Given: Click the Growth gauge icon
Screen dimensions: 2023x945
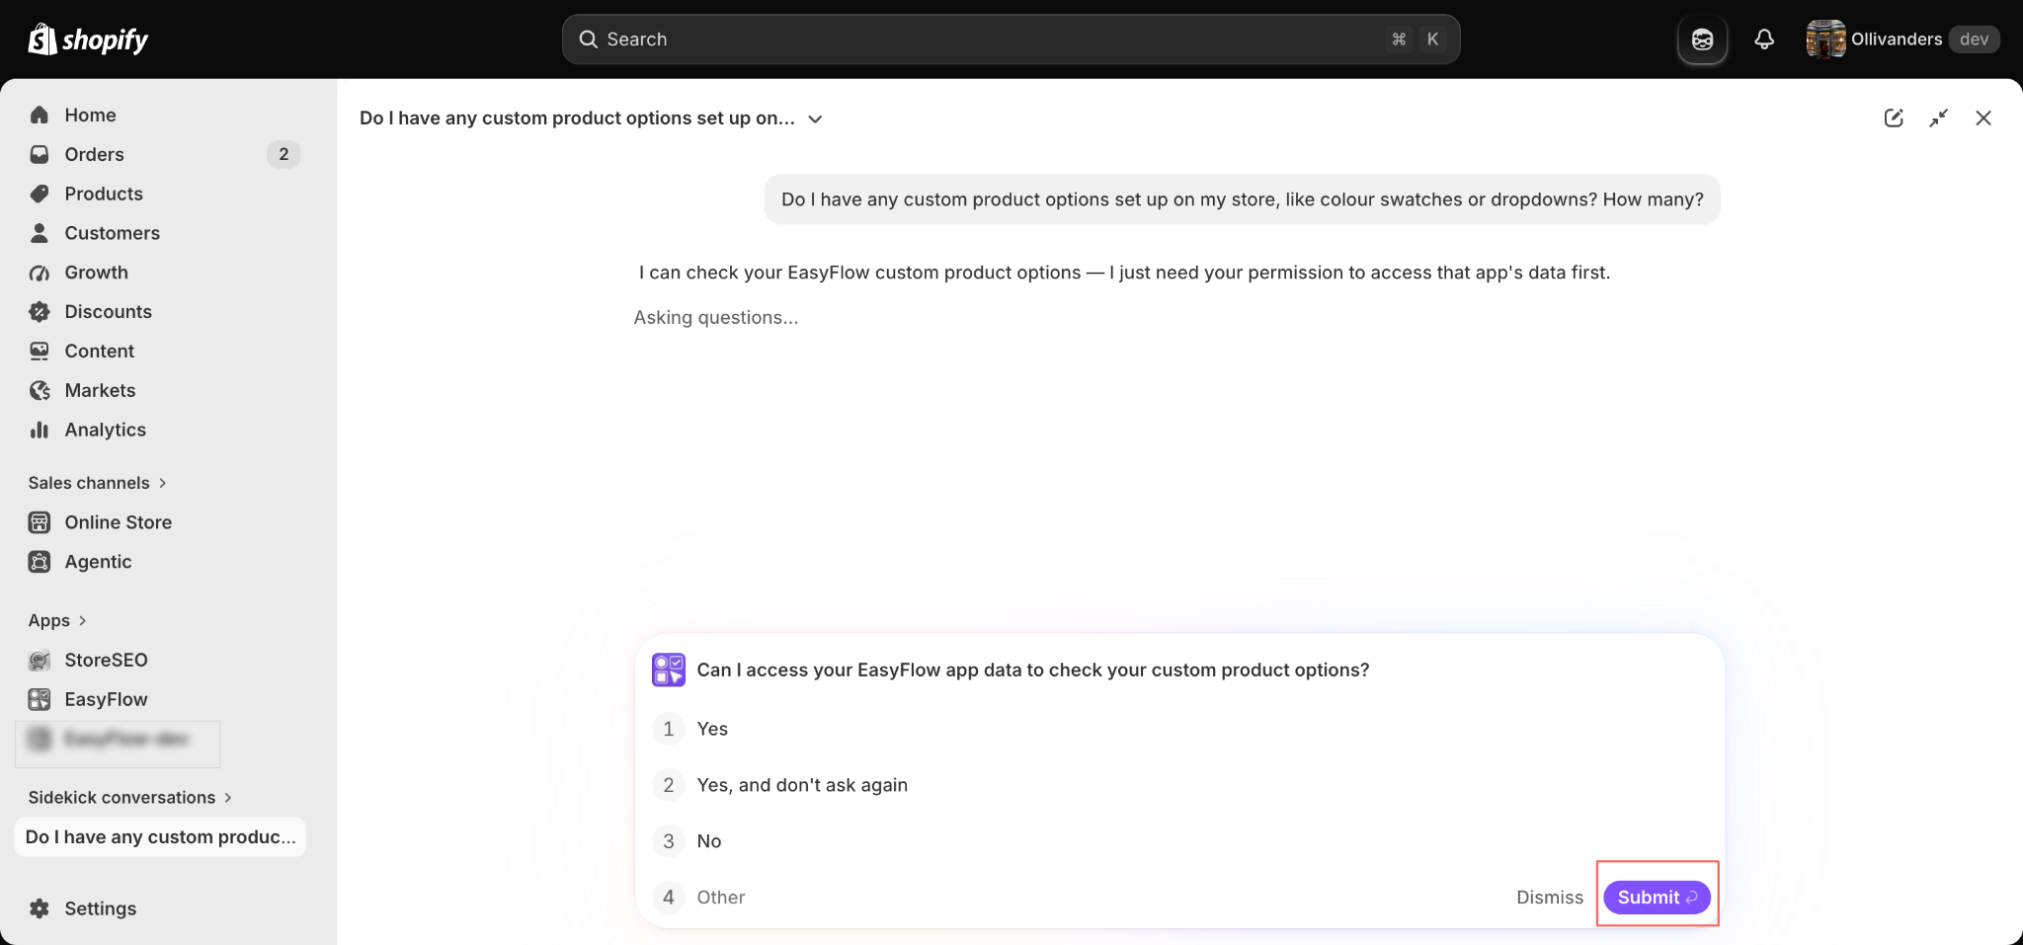Looking at the screenshot, I should coord(40,273).
